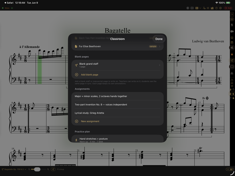Click the zoom in magnifier icon
Viewport: 235px width, 176px height.
(48, 169)
